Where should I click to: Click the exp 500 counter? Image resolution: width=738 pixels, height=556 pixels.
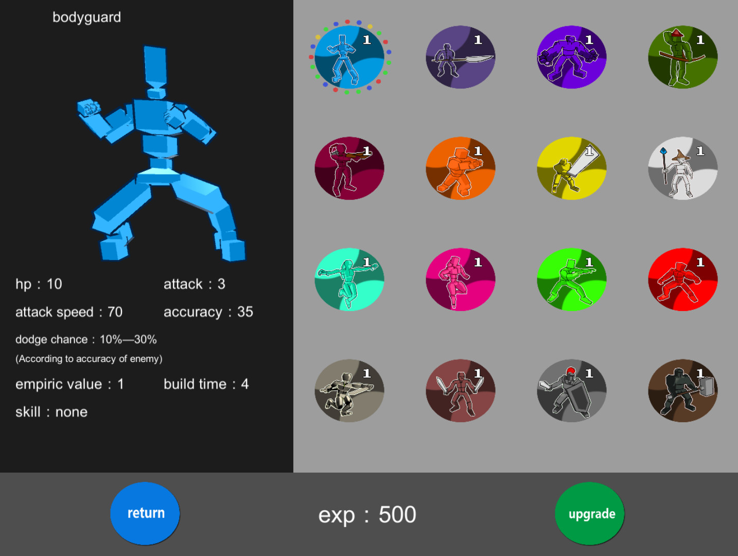pyautogui.click(x=367, y=515)
